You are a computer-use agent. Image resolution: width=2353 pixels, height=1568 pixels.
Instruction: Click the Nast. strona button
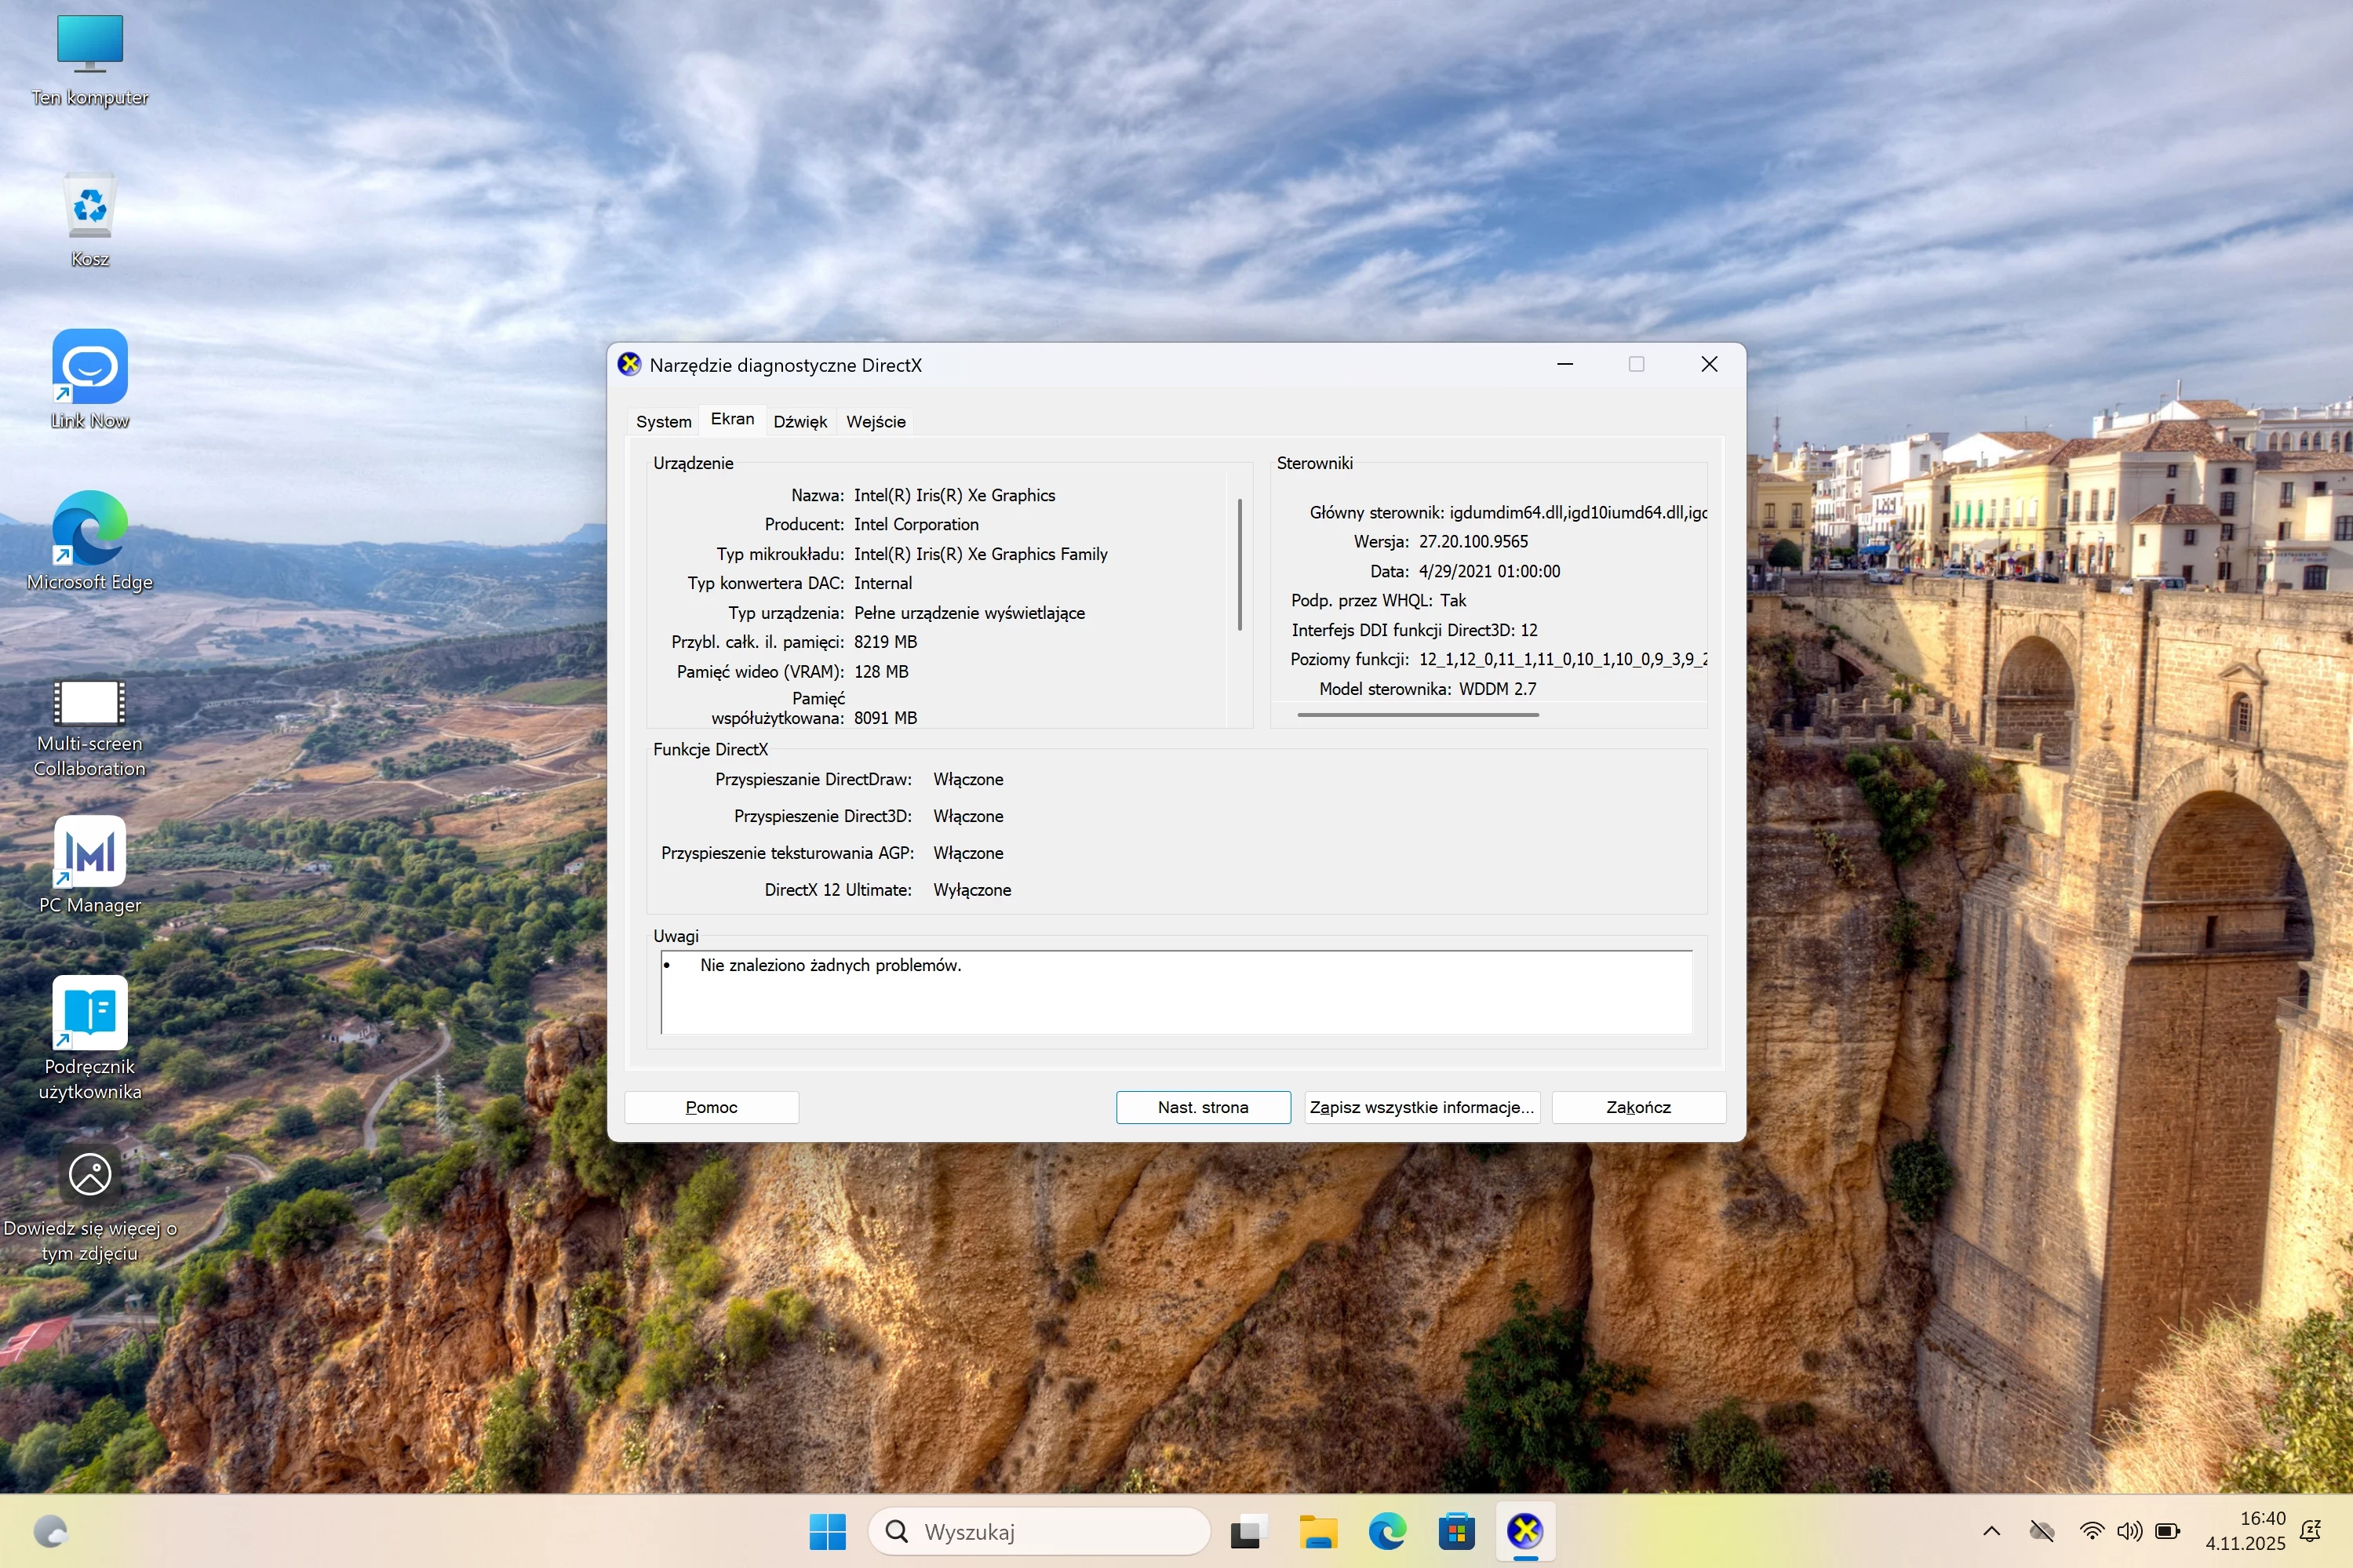1203,1107
